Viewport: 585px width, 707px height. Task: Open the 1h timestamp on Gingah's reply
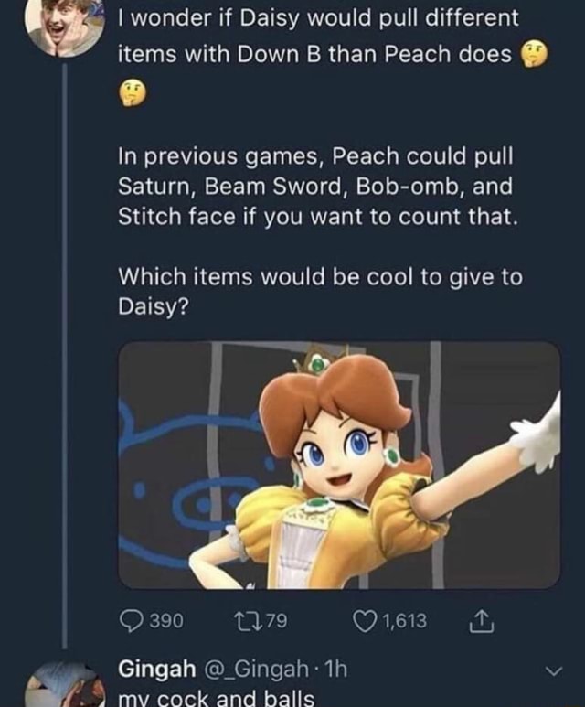tap(333, 670)
